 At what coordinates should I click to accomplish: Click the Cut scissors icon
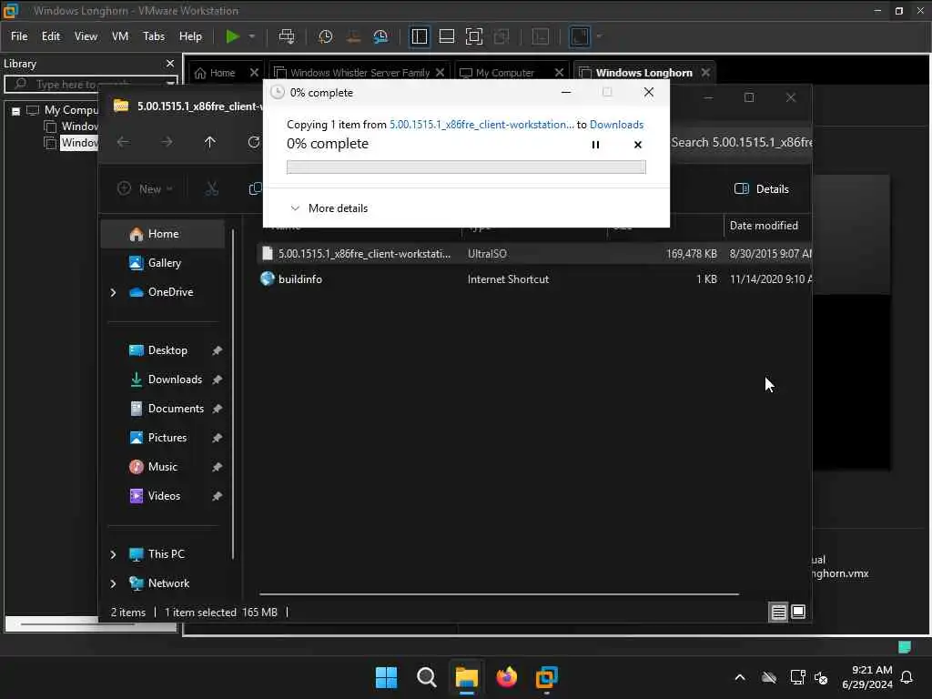(x=211, y=189)
